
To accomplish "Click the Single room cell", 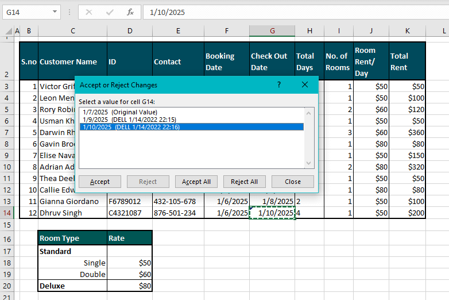I will pos(72,263).
